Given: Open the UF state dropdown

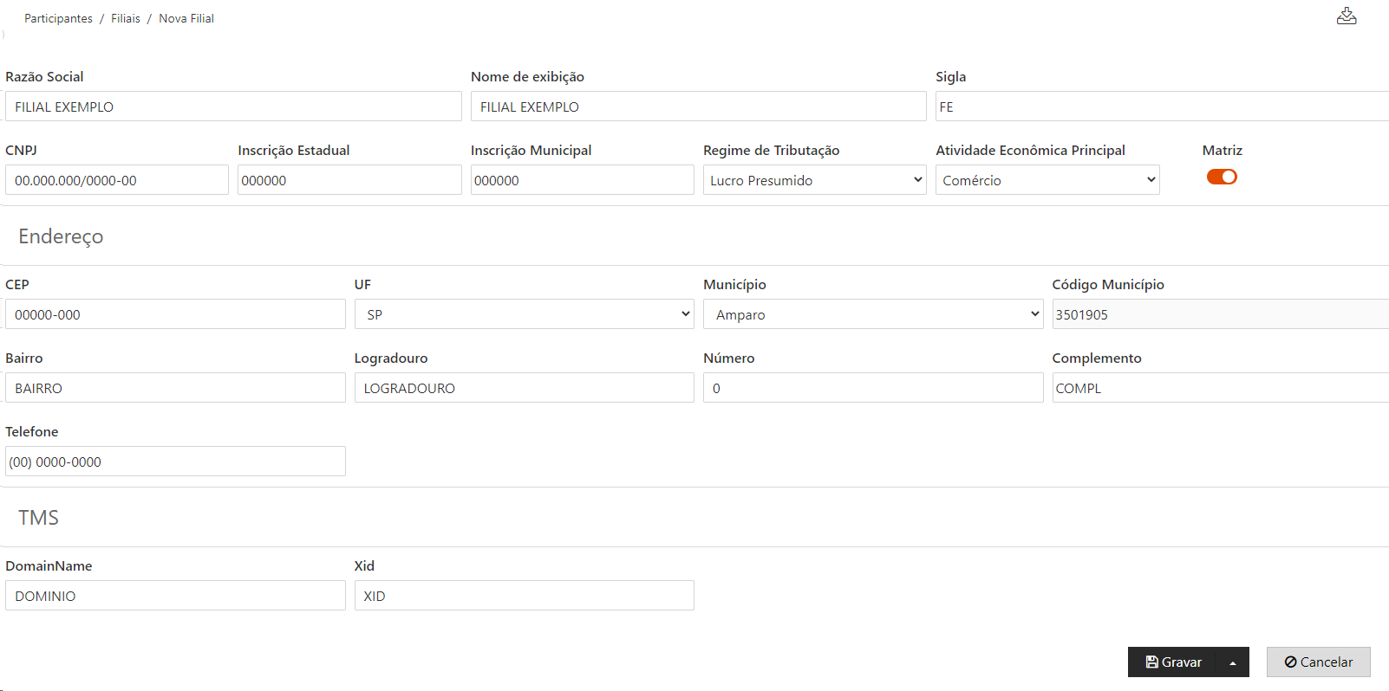Looking at the screenshot, I should click(x=524, y=314).
